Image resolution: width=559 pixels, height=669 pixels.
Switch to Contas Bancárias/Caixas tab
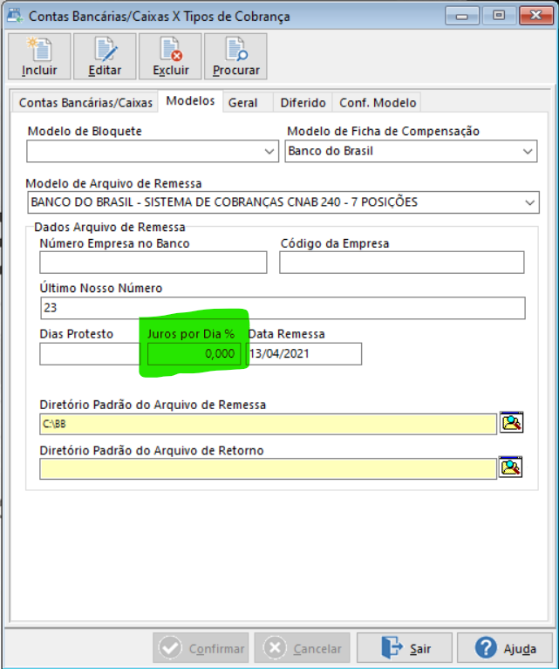click(85, 103)
